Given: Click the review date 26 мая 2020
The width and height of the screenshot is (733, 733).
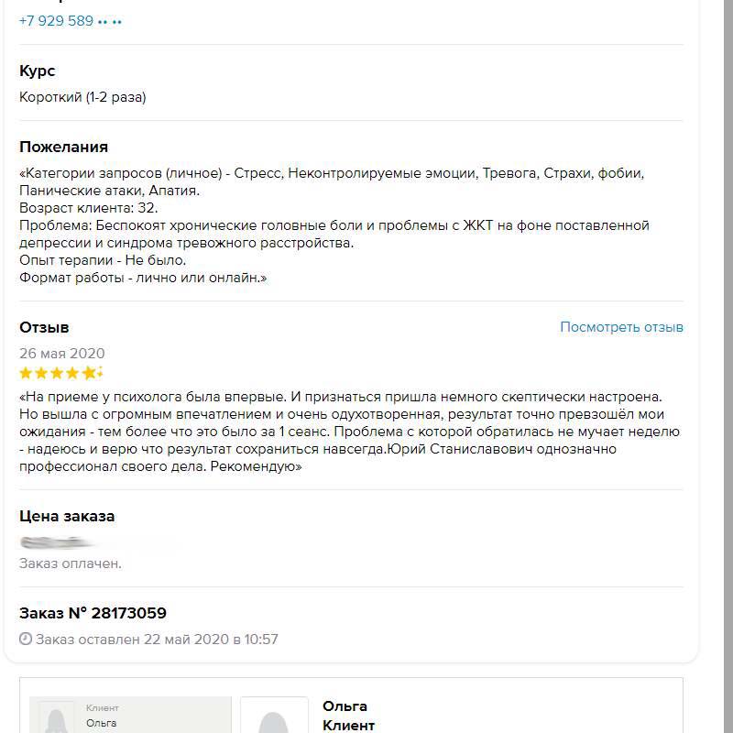Looking at the screenshot, I should click(62, 354).
